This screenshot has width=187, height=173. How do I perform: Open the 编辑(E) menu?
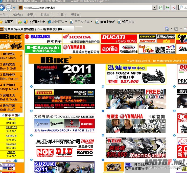(18, 15)
